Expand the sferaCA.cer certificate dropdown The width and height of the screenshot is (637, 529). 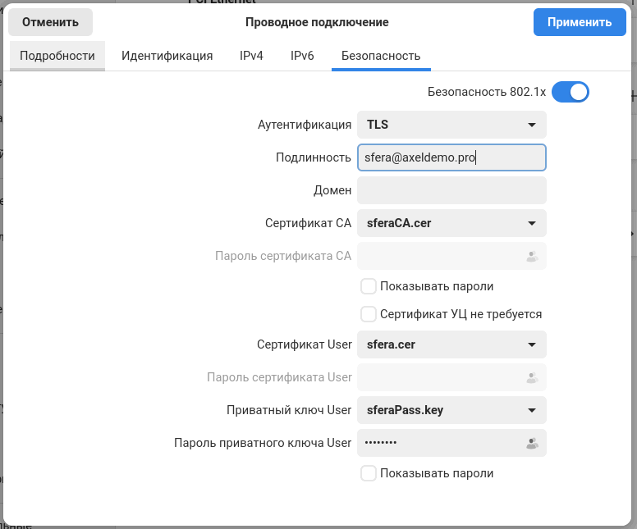(451, 223)
